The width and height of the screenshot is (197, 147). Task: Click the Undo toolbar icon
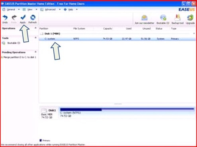(5, 17)
